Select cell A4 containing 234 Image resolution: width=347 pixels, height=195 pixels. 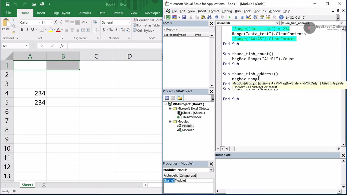pos(30,93)
